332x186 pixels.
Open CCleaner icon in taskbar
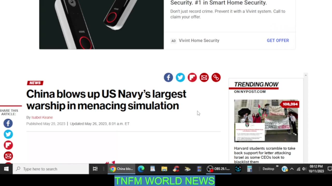176,169
